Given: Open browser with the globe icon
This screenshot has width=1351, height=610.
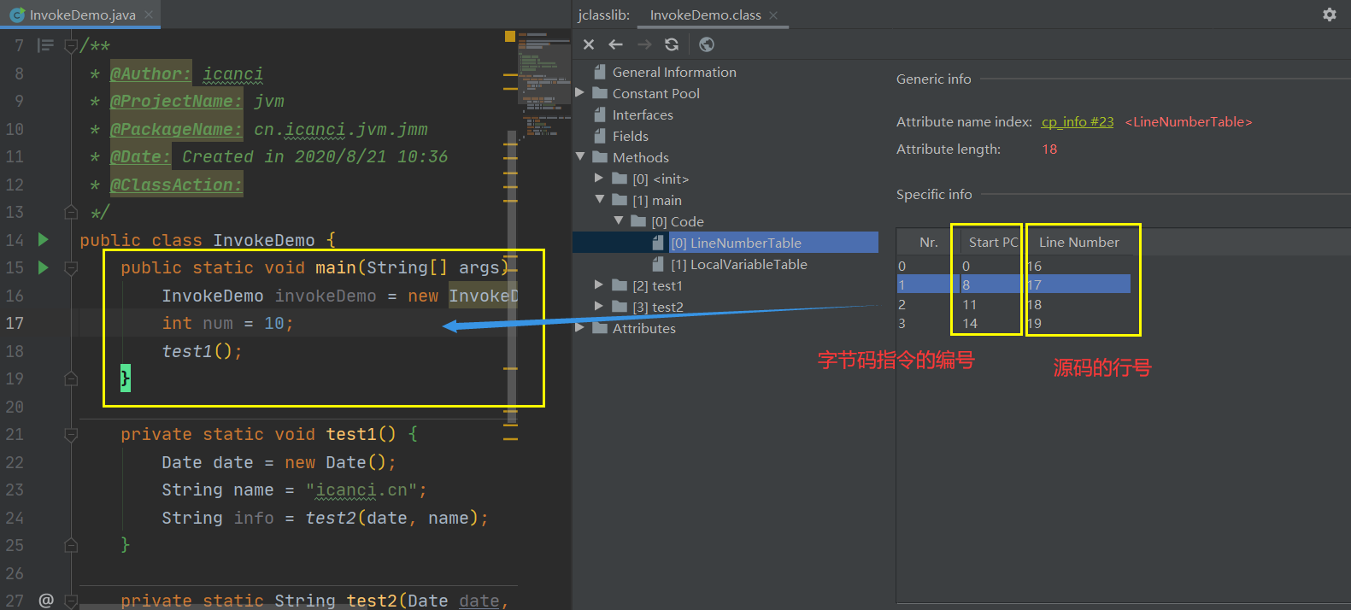Looking at the screenshot, I should (706, 44).
